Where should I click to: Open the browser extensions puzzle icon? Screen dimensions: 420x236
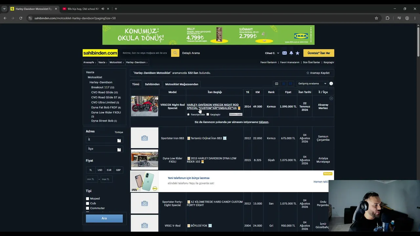tap(388, 18)
